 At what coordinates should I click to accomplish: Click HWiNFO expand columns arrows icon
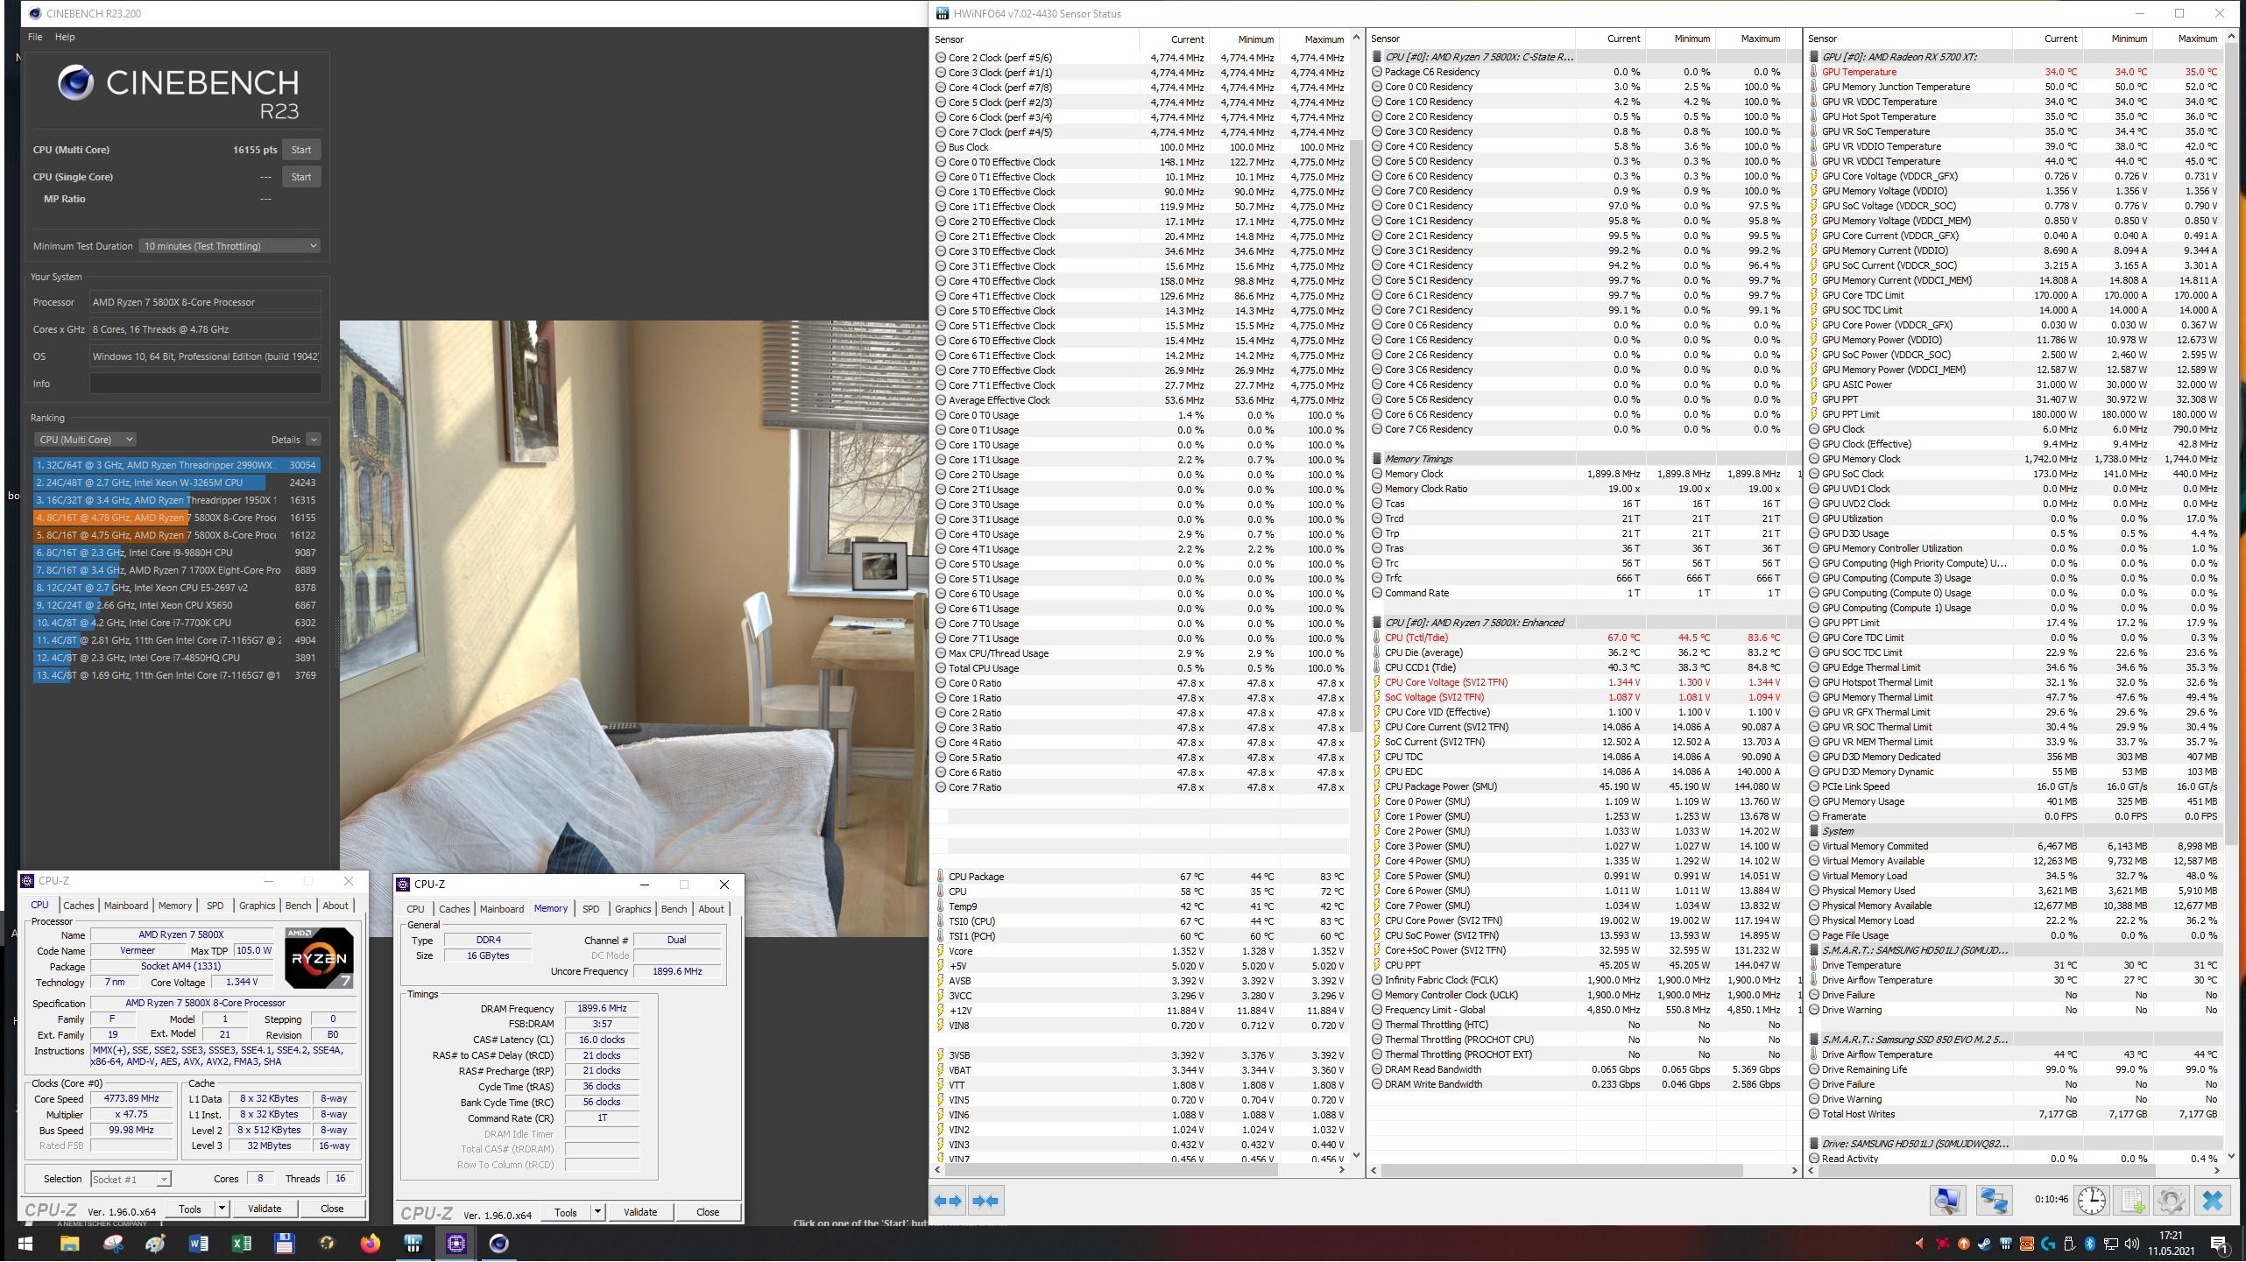pos(948,1202)
